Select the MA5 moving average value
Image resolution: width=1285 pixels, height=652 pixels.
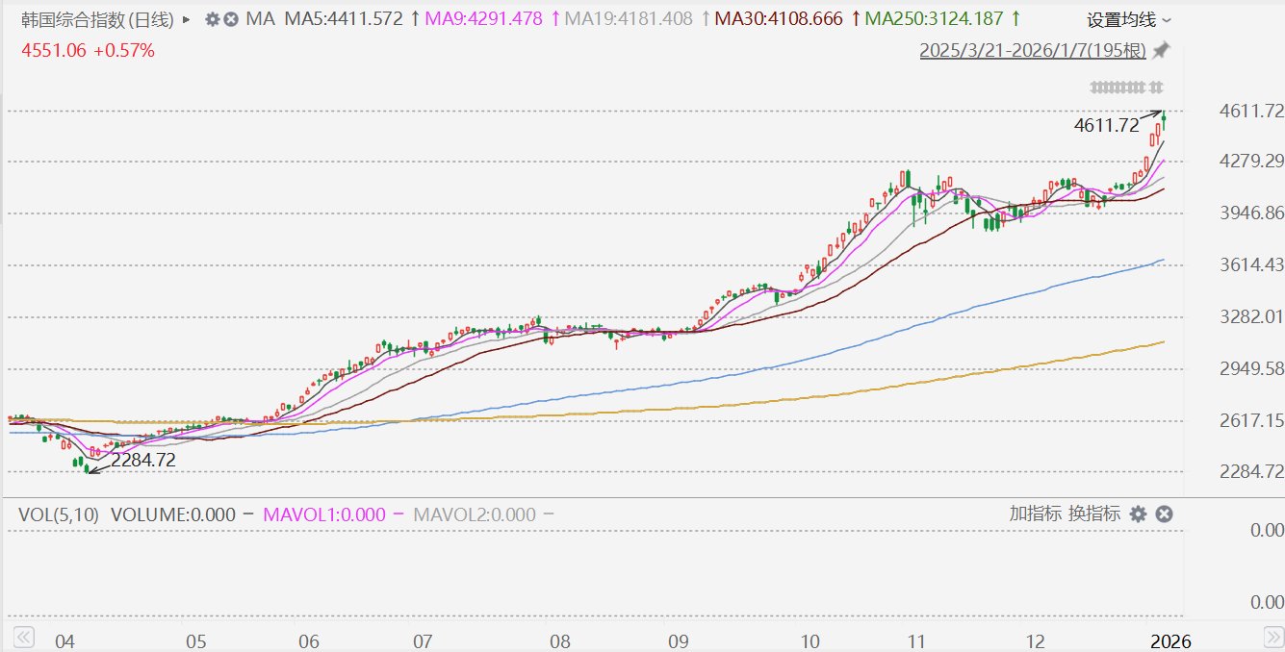pyautogui.click(x=345, y=19)
